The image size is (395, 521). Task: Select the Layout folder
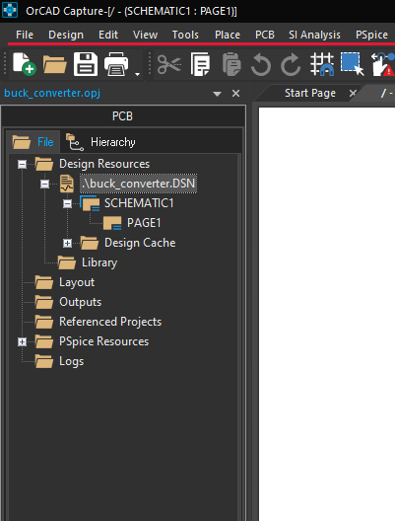coord(77,282)
